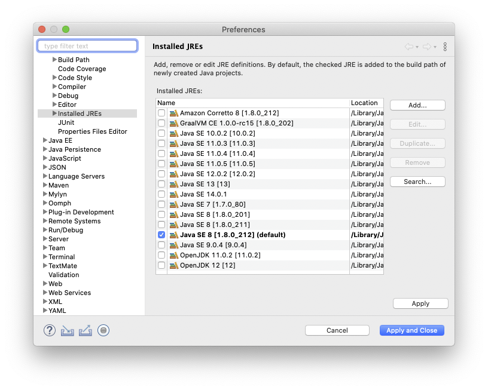Click the Java SE 7 library icon
Image resolution: width=488 pixels, height=390 pixels.
pos(173,204)
